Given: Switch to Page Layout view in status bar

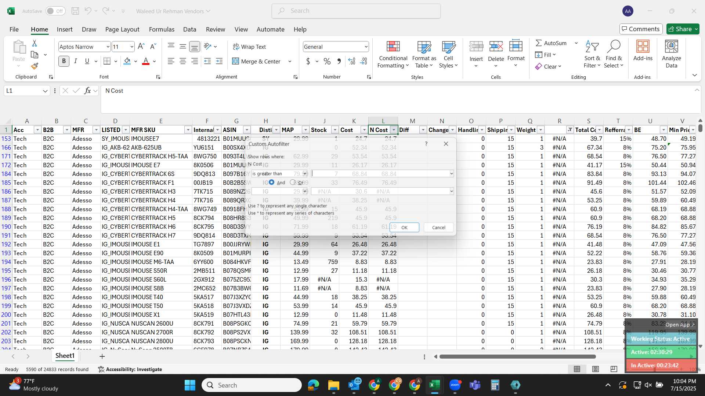Looking at the screenshot, I should click(596, 369).
